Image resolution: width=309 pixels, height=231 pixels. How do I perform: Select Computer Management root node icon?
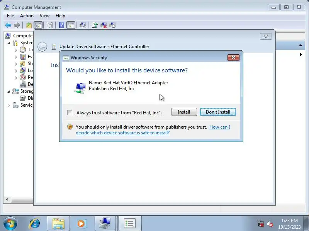(8, 36)
